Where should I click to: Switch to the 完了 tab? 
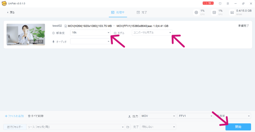click(x=142, y=12)
